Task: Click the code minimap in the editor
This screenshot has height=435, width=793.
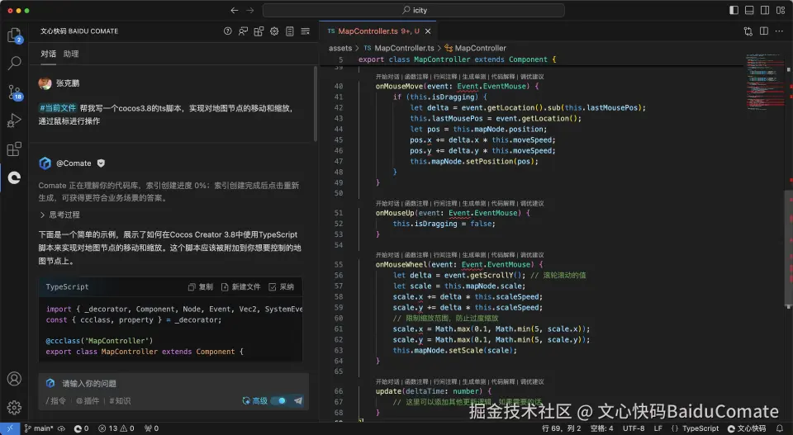Action: (763, 81)
